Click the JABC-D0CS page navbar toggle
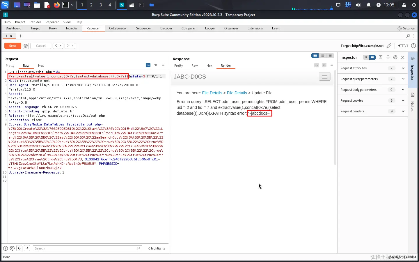The image size is (419, 262). pyautogui.click(x=325, y=77)
